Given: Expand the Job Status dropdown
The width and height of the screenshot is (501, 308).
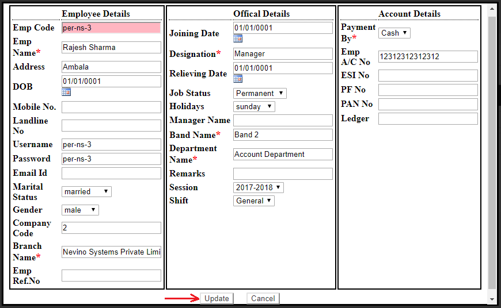Looking at the screenshot, I should tap(260, 93).
